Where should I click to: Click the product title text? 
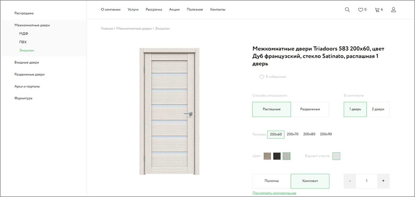pyautogui.click(x=318, y=56)
